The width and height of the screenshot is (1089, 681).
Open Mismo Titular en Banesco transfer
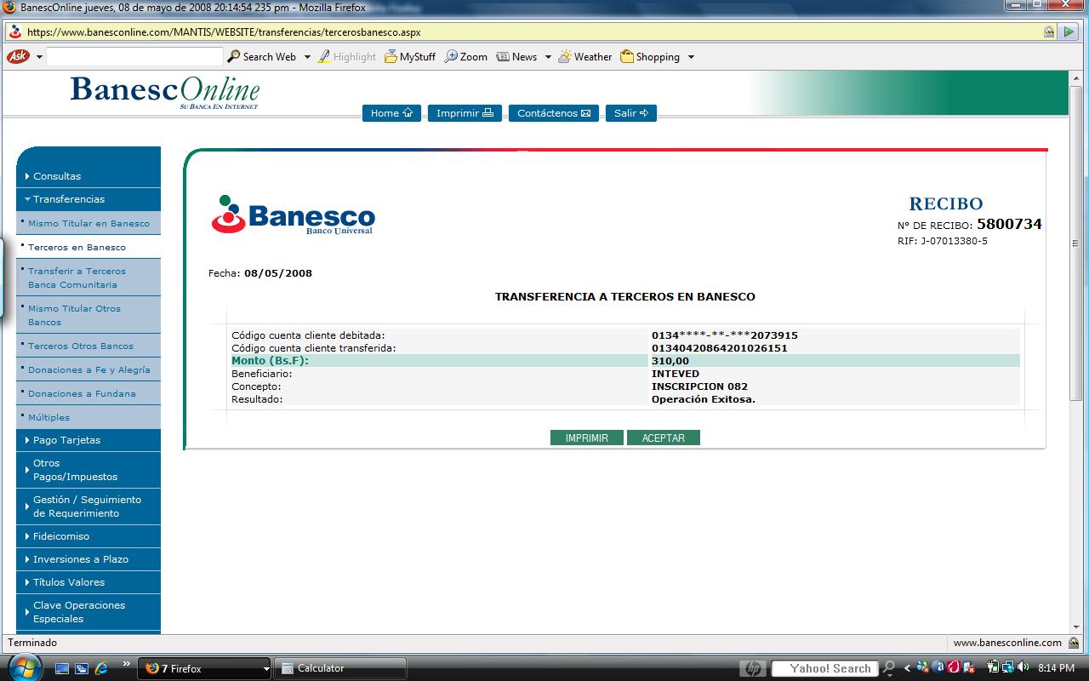88,223
